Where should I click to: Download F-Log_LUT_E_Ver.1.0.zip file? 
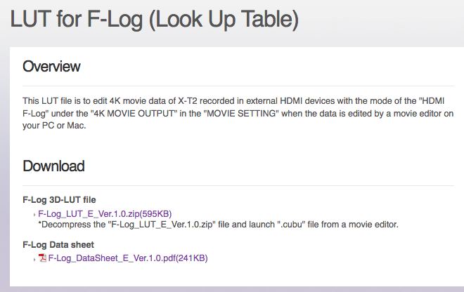point(105,214)
